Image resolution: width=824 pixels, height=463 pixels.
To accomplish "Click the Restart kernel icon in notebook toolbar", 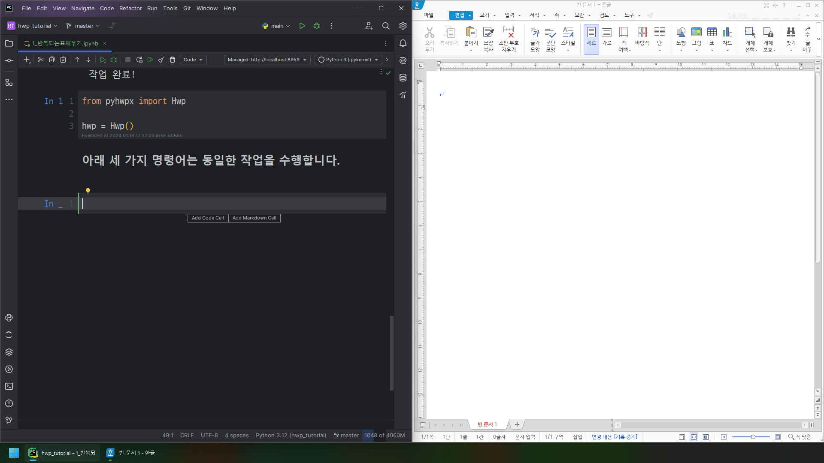I will (139, 60).
